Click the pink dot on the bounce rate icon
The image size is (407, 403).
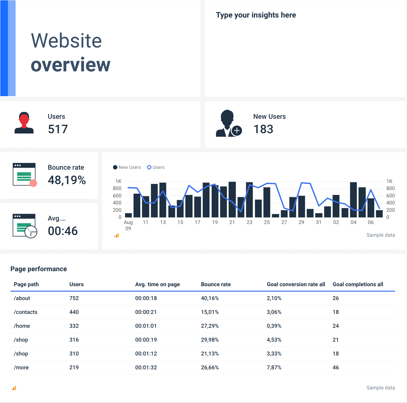coord(33,183)
